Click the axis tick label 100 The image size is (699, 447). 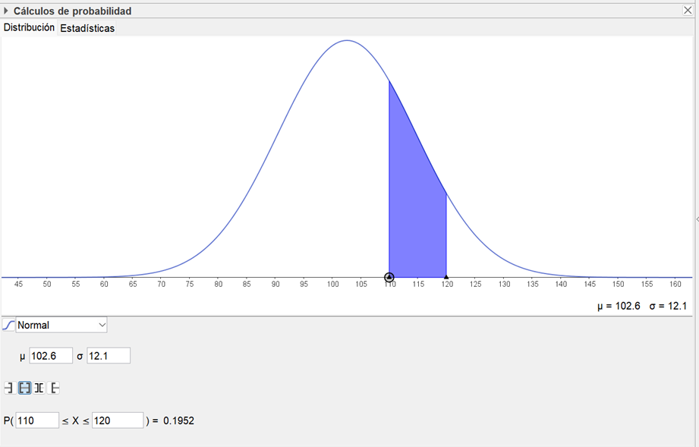click(332, 285)
